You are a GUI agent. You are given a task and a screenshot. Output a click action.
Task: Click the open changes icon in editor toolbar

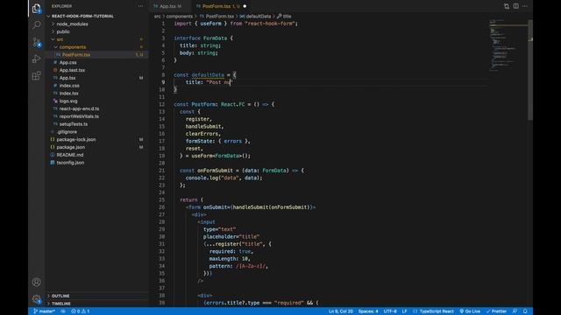coord(507,6)
